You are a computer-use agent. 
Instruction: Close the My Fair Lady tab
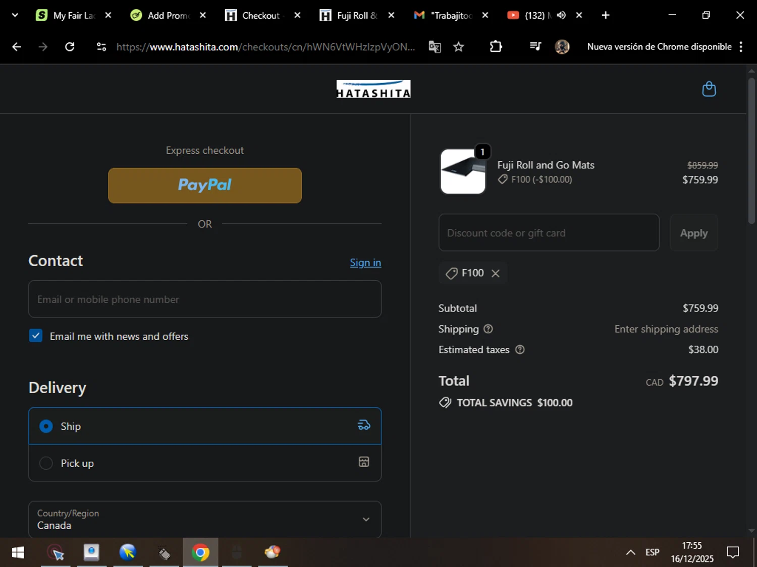[108, 15]
